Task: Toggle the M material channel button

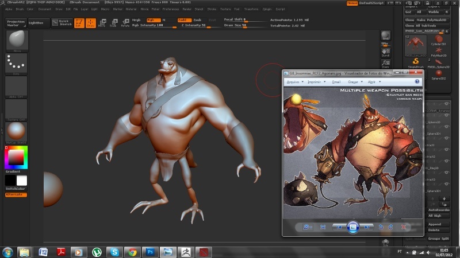Action: [164, 20]
